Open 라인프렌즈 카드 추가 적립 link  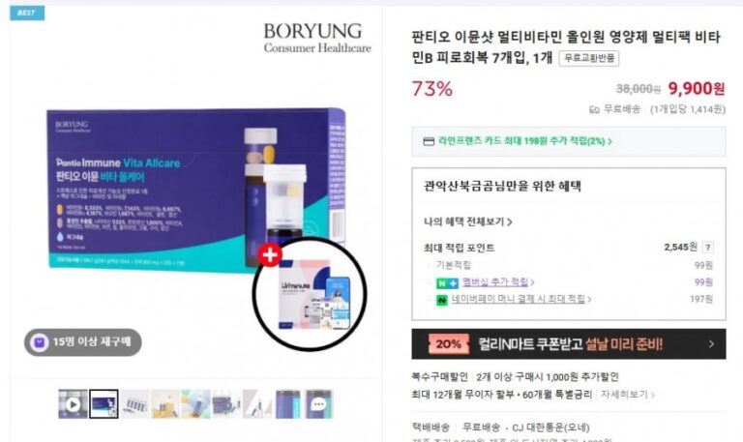[524, 140]
